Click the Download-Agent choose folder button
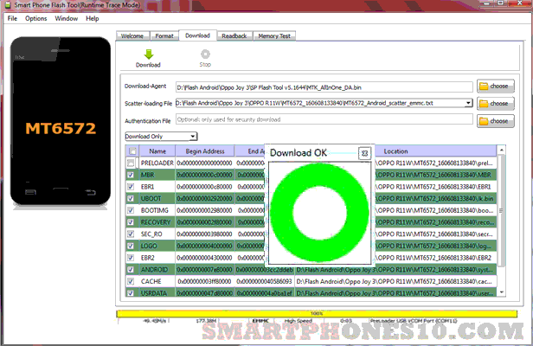The image size is (533, 346). [x=495, y=86]
